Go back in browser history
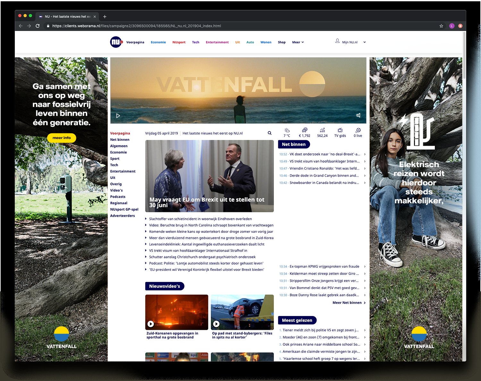Viewport: 481px width, 381px height. pos(21,26)
